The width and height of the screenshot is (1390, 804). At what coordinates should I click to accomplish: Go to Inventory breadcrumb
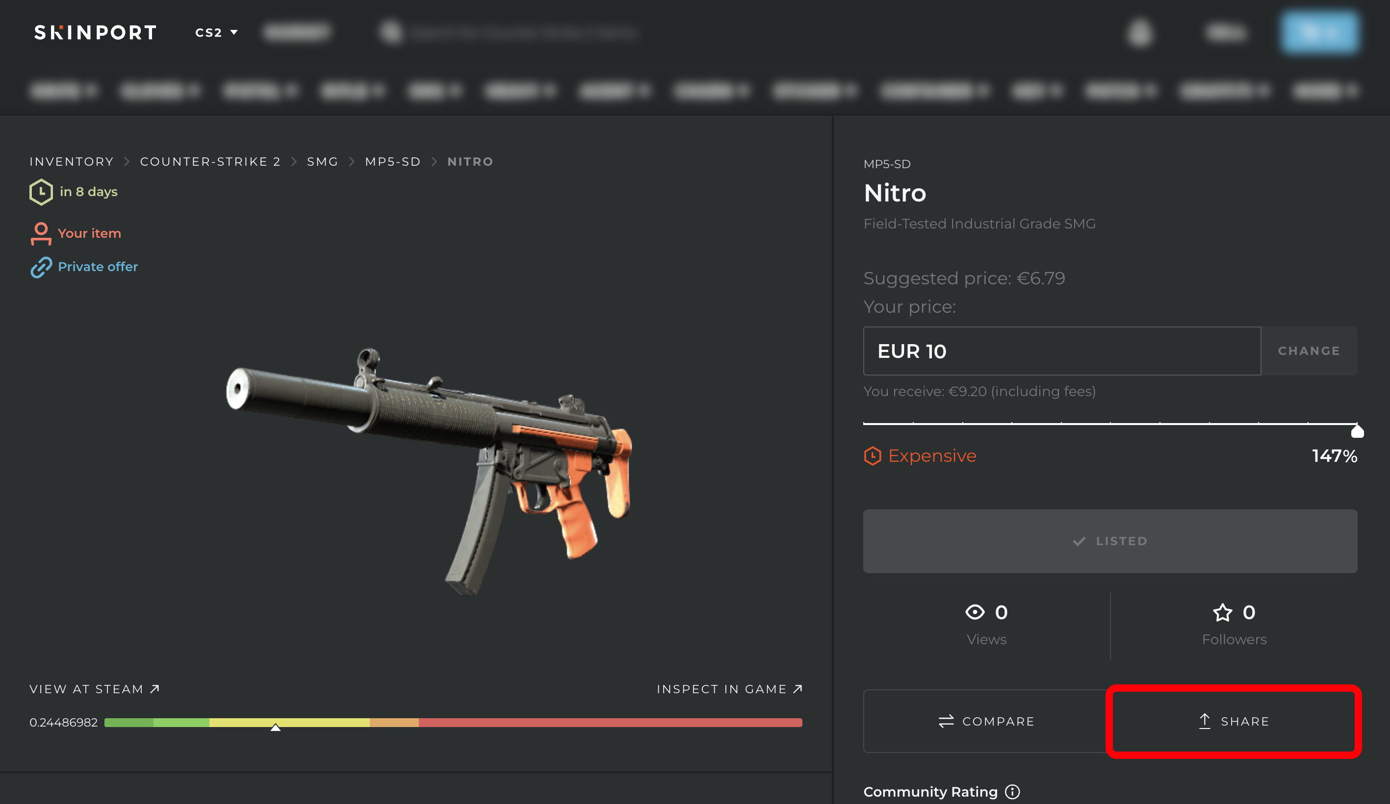pos(71,162)
